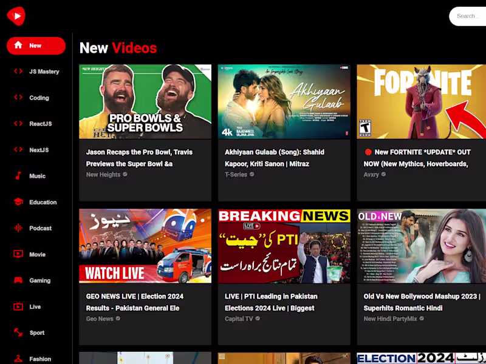Visit the T-Series channel
This screenshot has height=364, width=486.
tap(236, 175)
